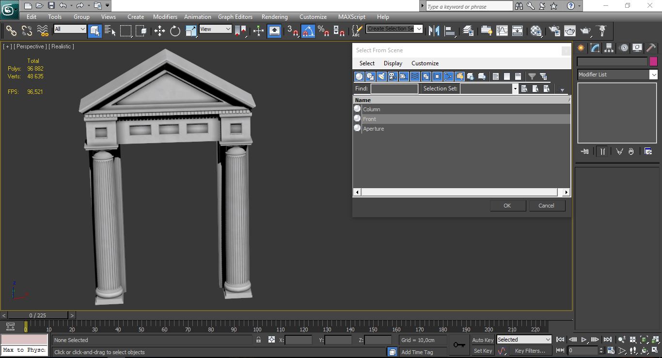Pick the Select and Scale tool
662x358 pixels.
(191, 31)
